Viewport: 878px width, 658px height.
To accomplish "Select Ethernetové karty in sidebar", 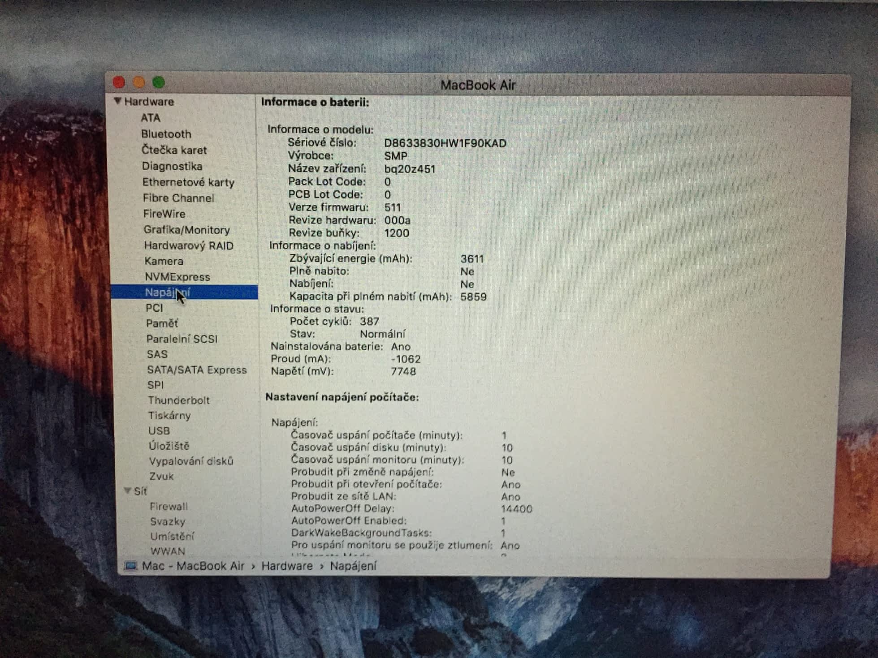I will (x=188, y=182).
